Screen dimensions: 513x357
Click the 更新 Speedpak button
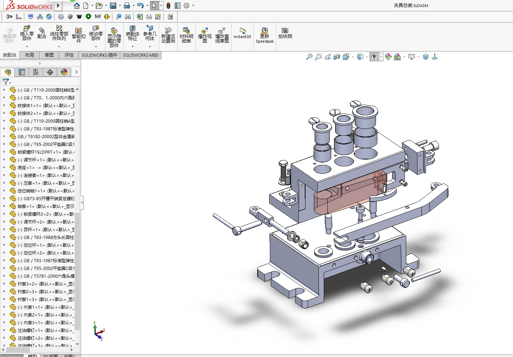click(265, 35)
